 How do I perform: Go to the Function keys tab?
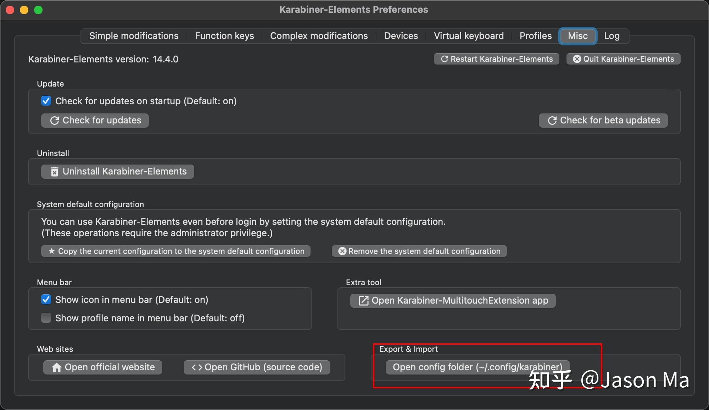(224, 36)
